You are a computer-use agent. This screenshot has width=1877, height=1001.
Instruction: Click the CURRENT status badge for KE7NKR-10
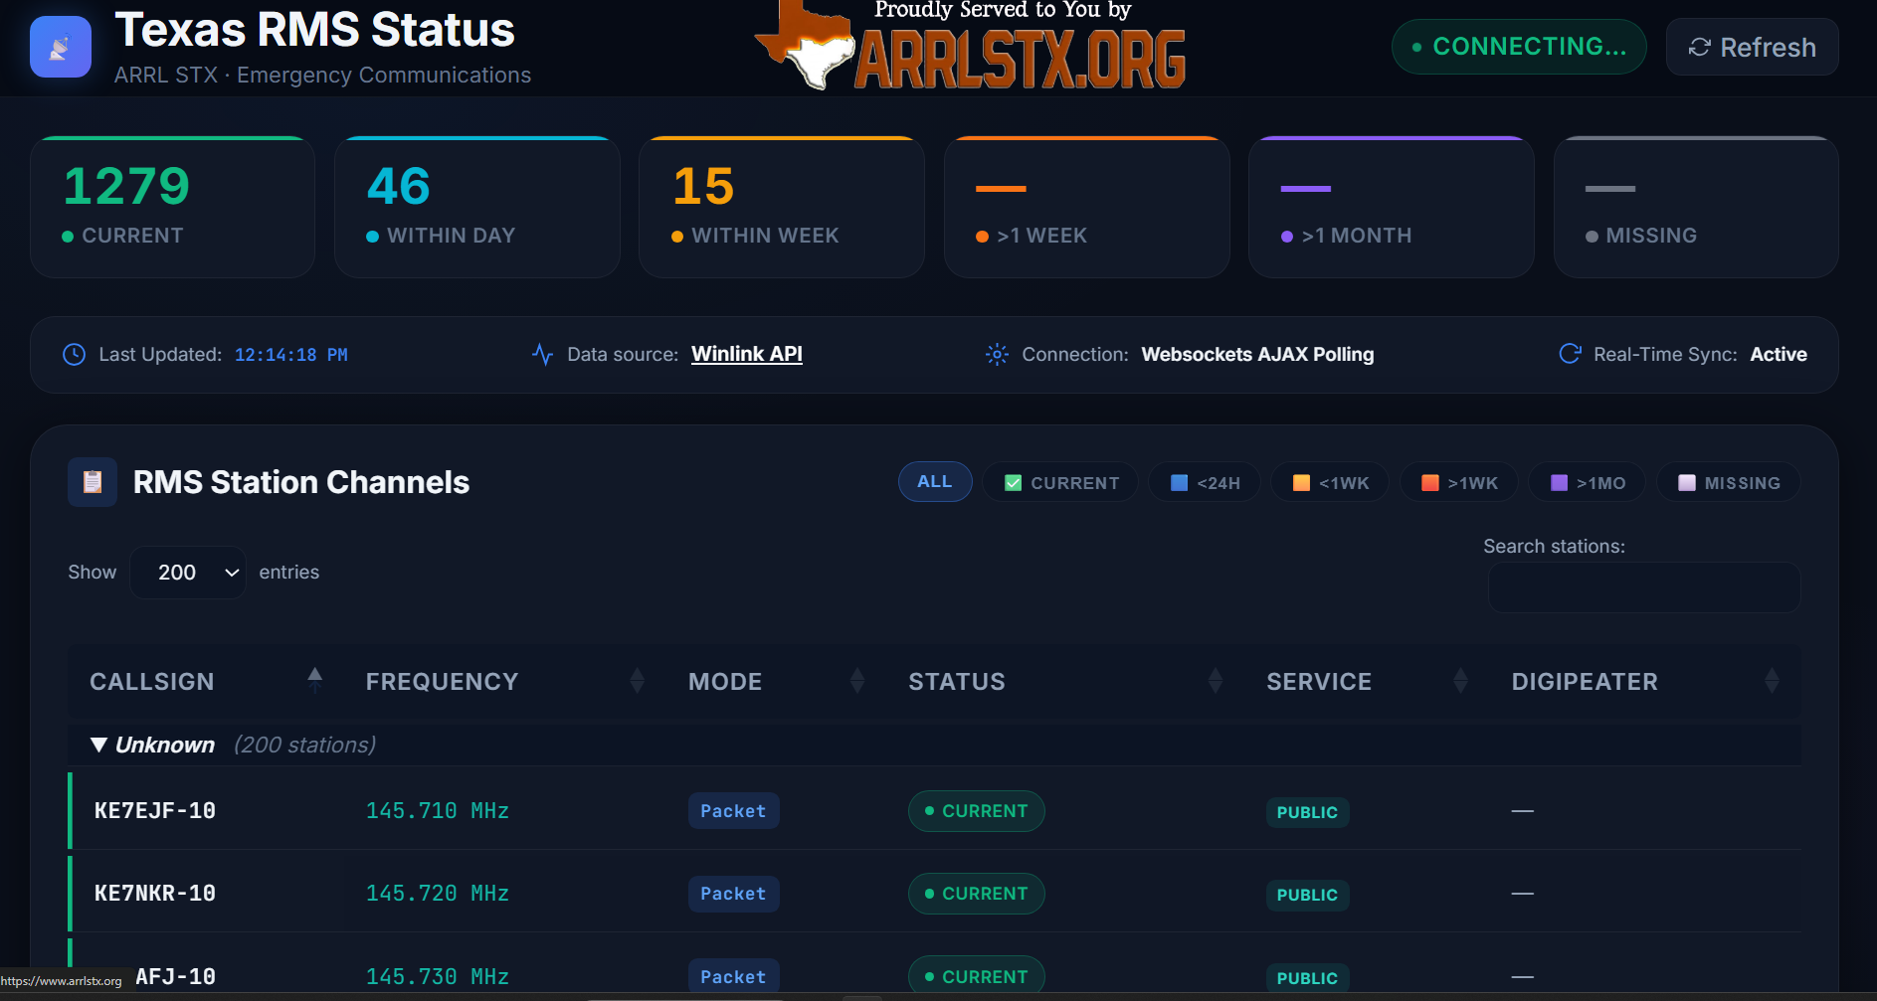977,894
